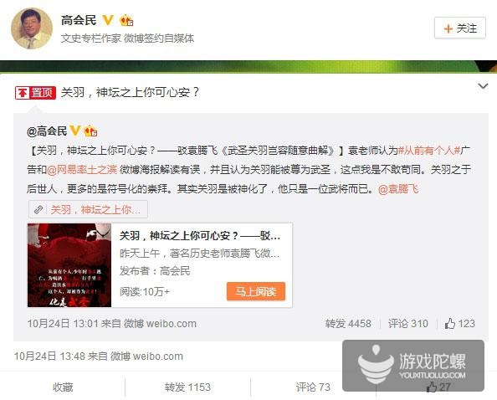Click the red 置顶 pinned badge
The image size is (497, 400).
35,93
